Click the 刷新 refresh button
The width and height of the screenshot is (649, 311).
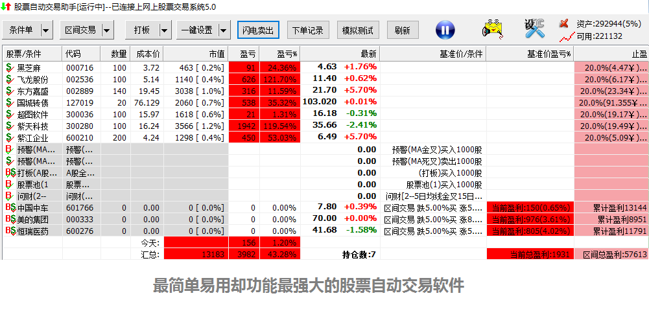[x=403, y=30]
